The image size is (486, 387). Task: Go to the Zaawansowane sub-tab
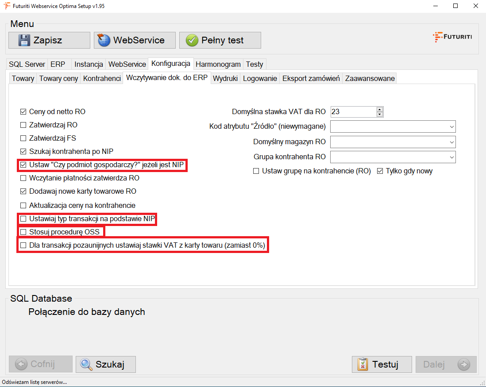coord(370,78)
